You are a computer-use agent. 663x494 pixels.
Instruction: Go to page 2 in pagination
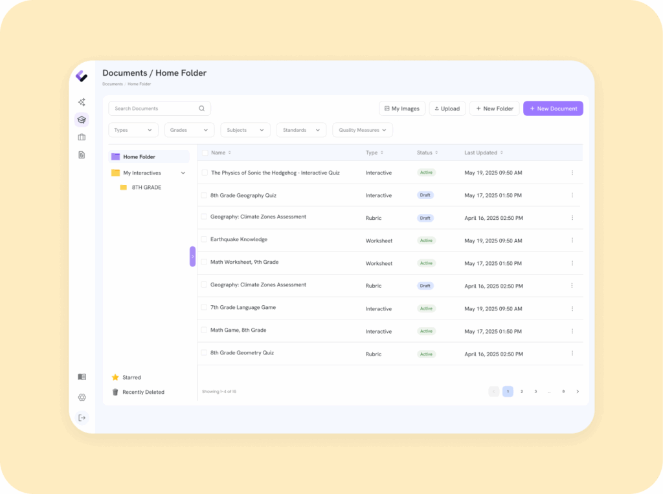(521, 391)
